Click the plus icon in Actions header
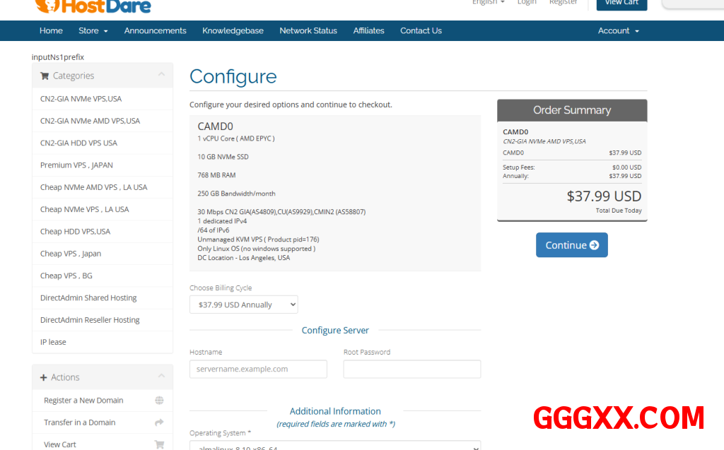 [x=44, y=378]
